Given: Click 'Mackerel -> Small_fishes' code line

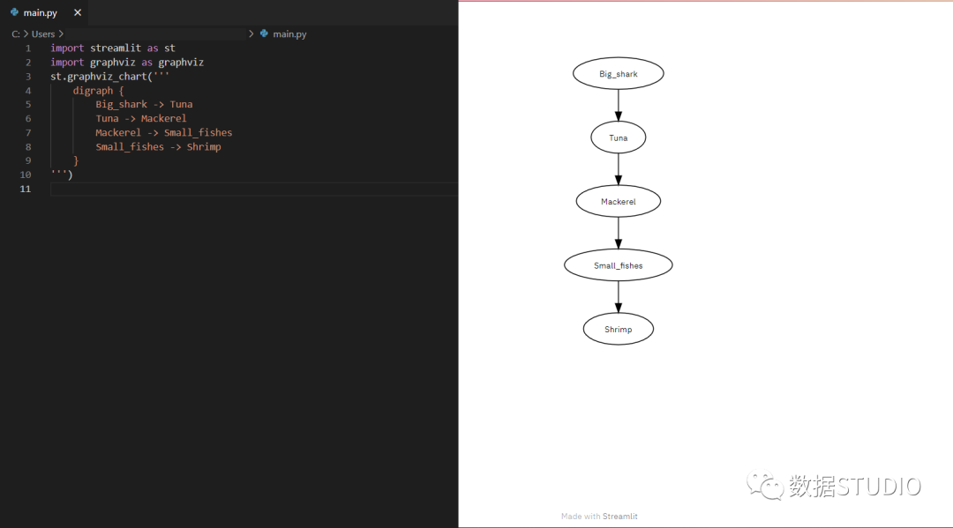Looking at the screenshot, I should 163,132.
